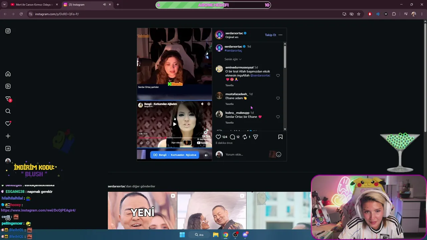Image resolution: width=427 pixels, height=240 pixels.
Task: Open the Bengü - Korkumdan Ağladım audio button
Action: [174, 155]
